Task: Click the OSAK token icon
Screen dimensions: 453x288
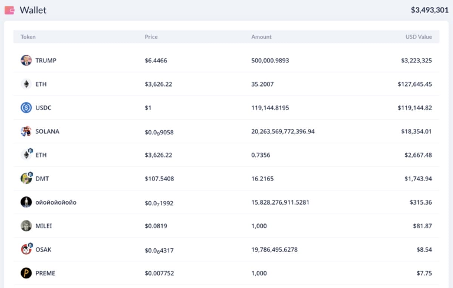Action: tap(26, 249)
